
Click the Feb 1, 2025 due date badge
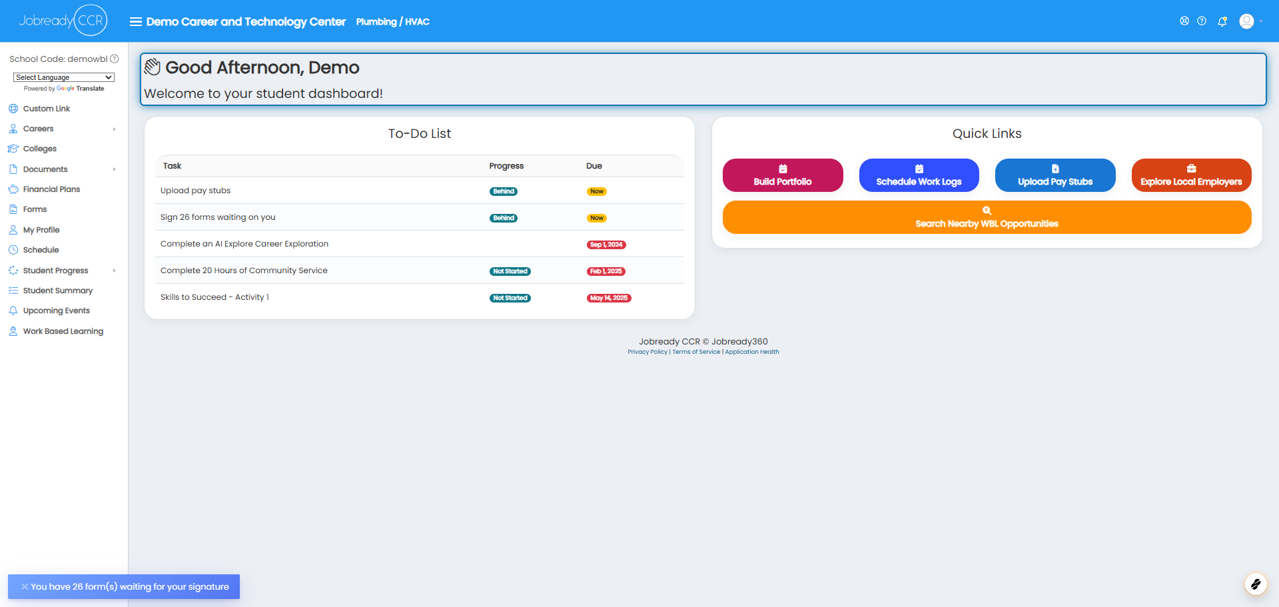coord(606,271)
